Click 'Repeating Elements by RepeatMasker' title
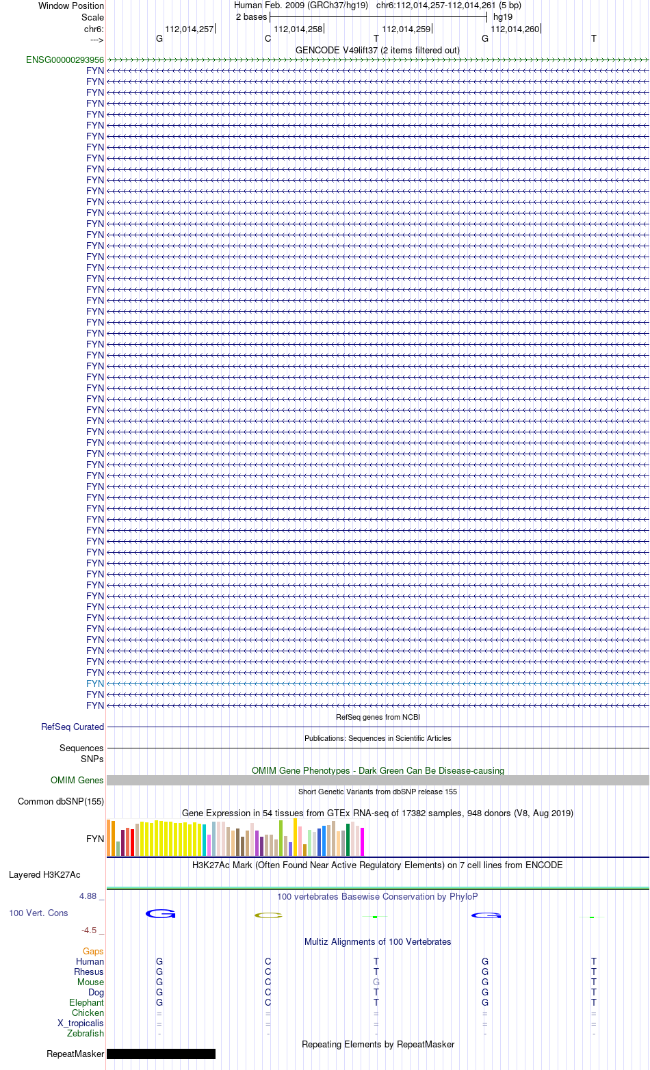Screen dimensions: 650x1070 (x=378, y=1045)
